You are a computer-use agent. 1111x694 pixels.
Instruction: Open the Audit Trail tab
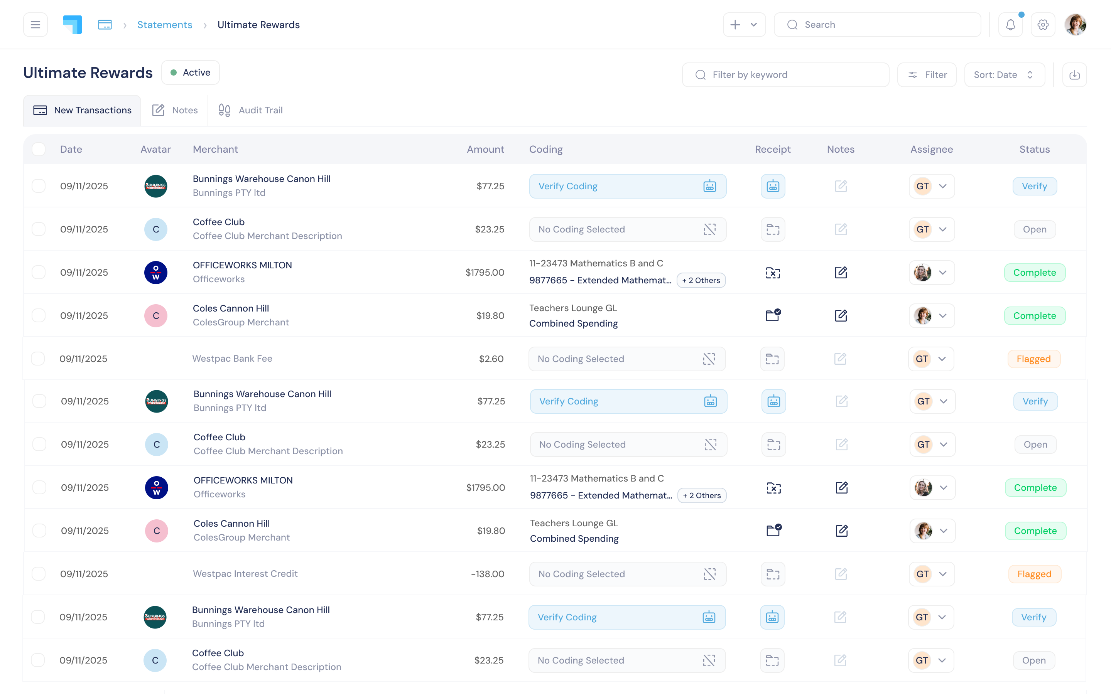tap(250, 110)
